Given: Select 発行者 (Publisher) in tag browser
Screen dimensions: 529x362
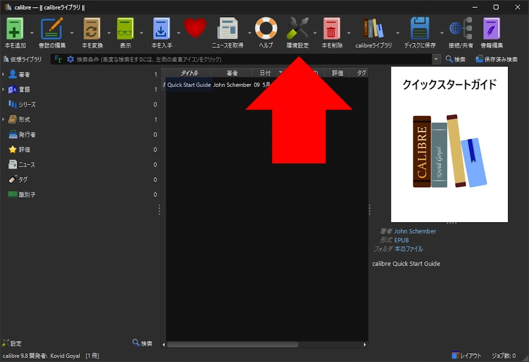Looking at the screenshot, I should tap(27, 134).
